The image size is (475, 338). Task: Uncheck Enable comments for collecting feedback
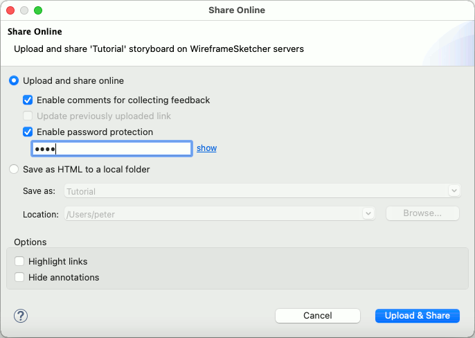[28, 100]
